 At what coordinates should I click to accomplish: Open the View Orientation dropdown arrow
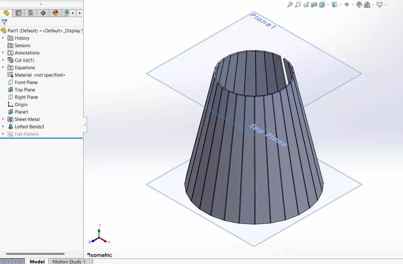click(x=328, y=5)
